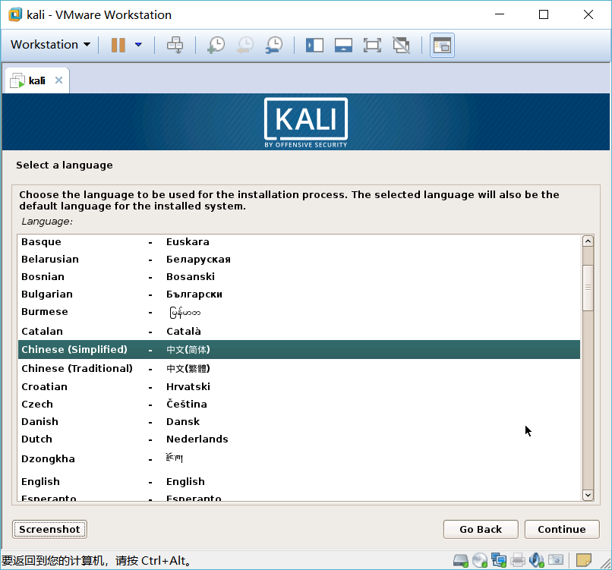Switch to the kali VM tab
Viewport: 612px width, 570px height.
tap(36, 80)
